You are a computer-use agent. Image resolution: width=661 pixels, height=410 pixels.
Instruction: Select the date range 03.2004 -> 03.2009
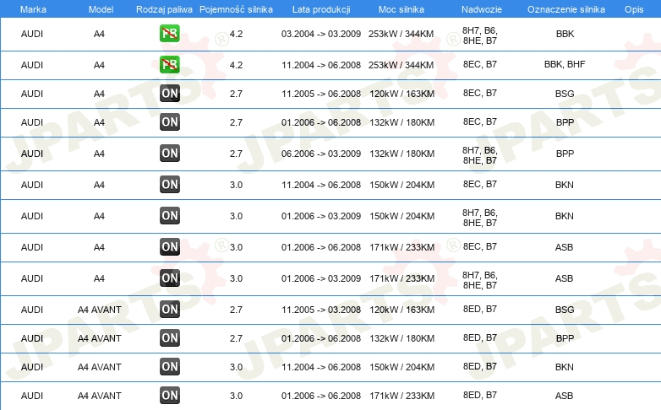click(321, 34)
